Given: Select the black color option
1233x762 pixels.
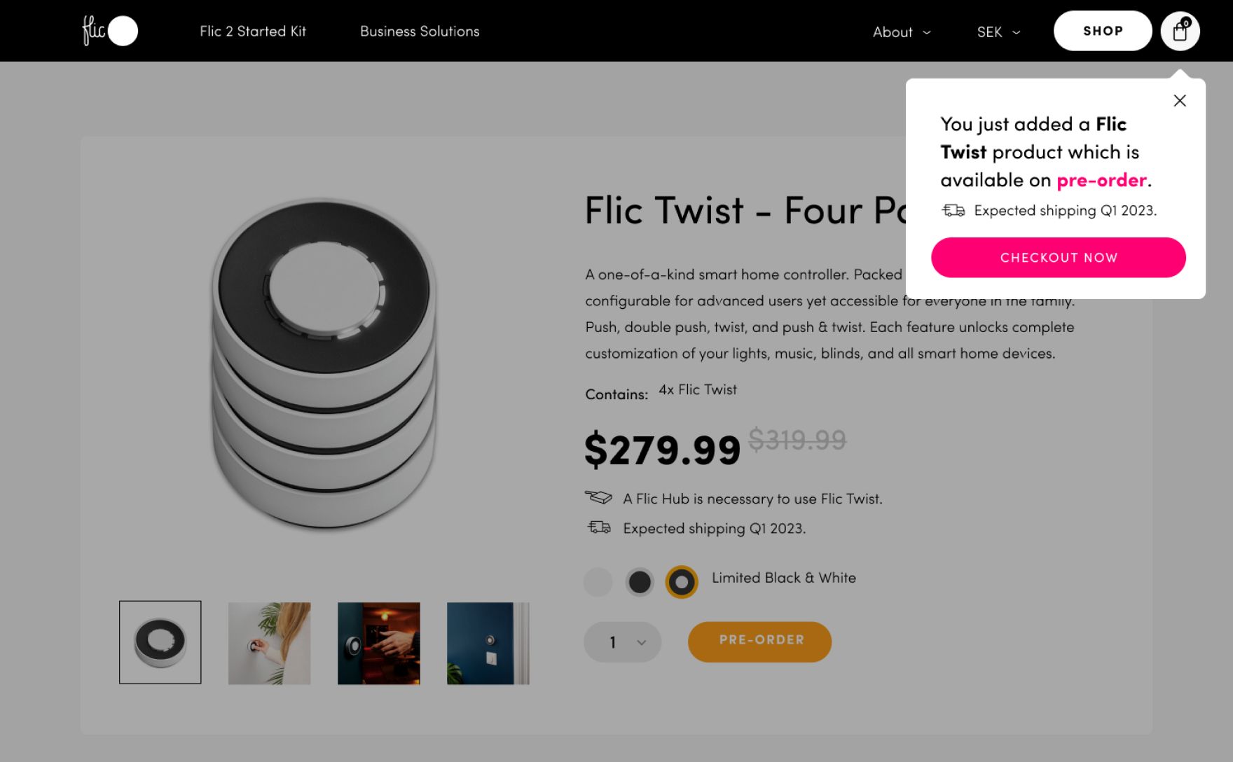Looking at the screenshot, I should pos(640,582).
